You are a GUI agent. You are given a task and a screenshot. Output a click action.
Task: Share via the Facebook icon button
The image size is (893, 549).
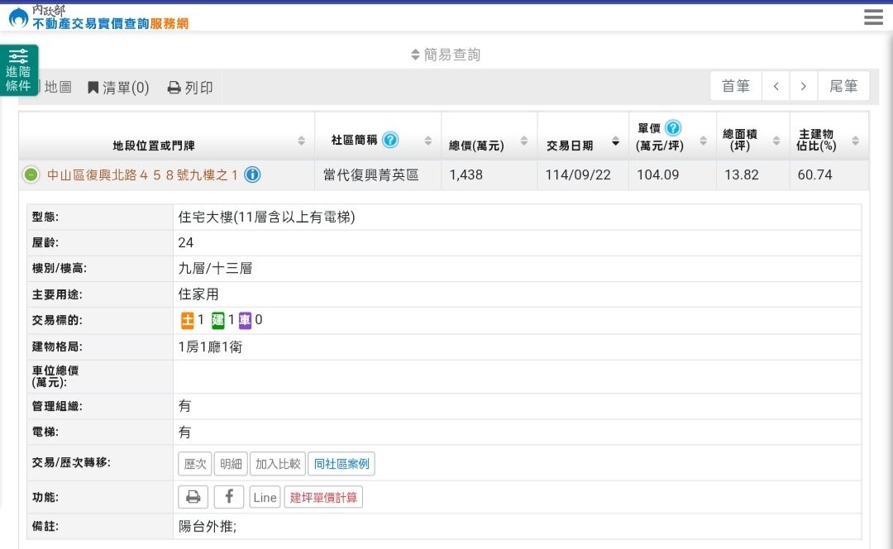229,497
